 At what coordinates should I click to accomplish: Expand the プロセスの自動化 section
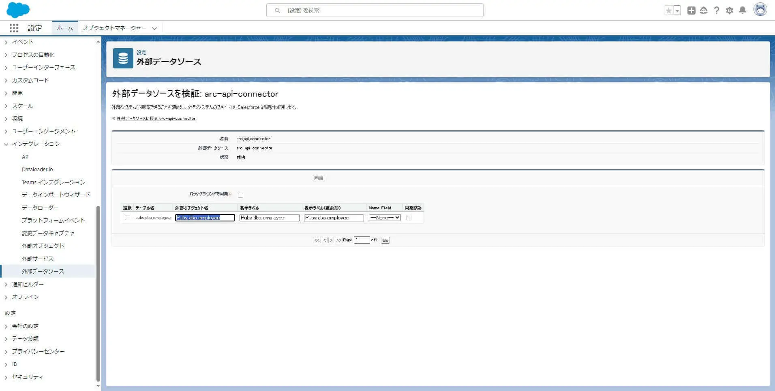tap(6, 55)
